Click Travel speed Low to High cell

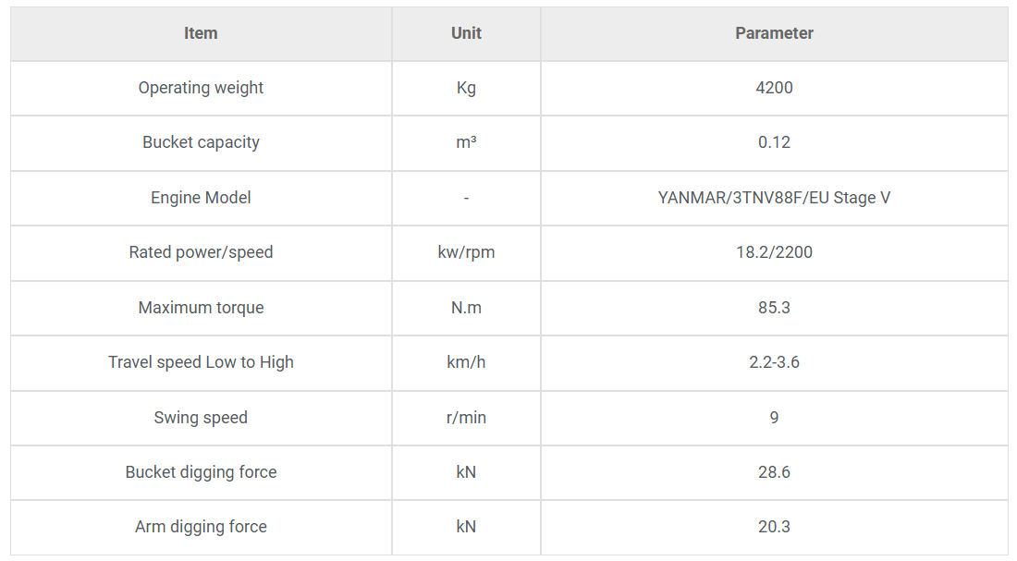point(201,362)
